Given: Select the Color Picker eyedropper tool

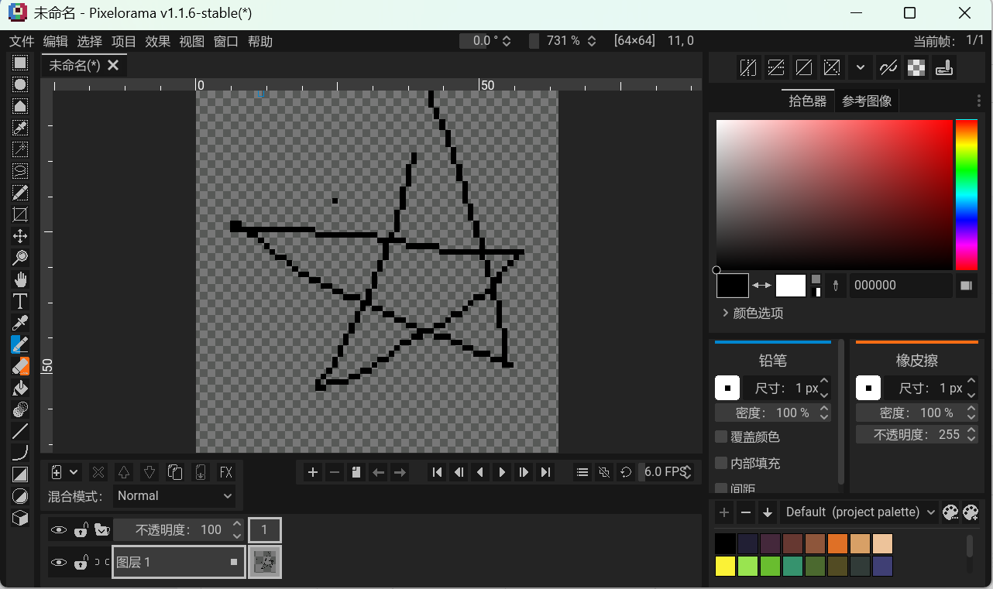Looking at the screenshot, I should coord(19,323).
